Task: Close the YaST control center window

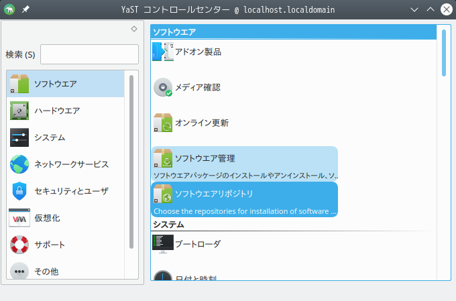Action: click(x=447, y=9)
